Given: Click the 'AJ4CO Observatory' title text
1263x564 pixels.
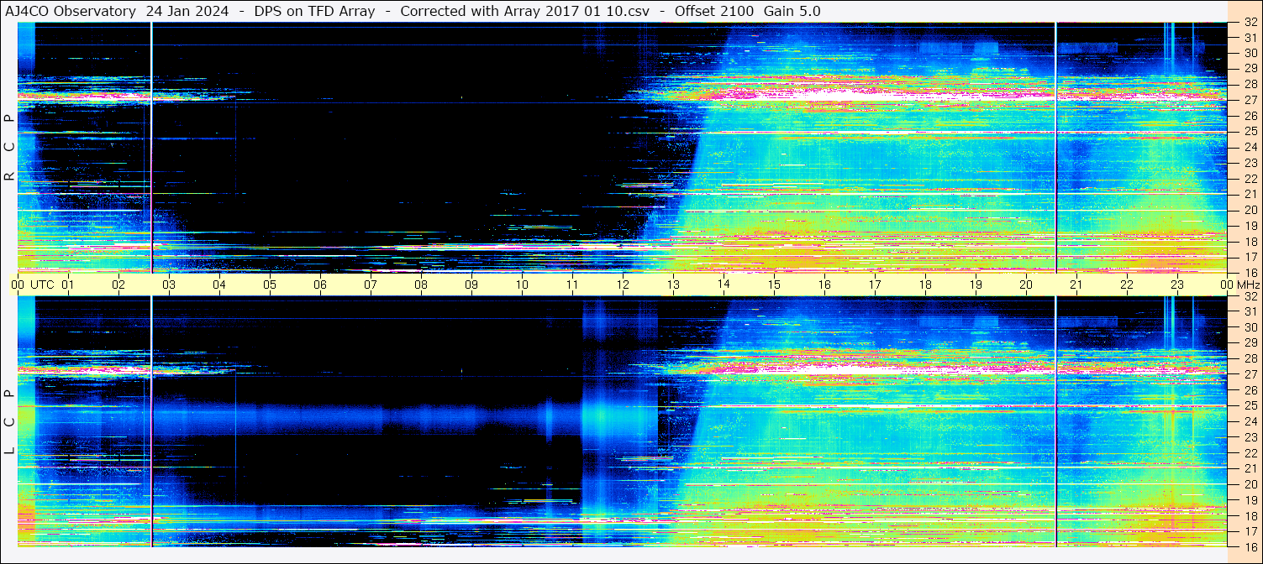Looking at the screenshot, I should point(72,11).
